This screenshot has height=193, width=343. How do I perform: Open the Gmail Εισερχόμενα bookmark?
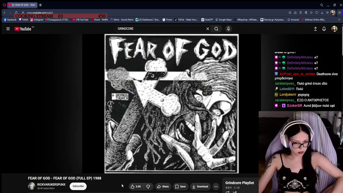pos(58,20)
